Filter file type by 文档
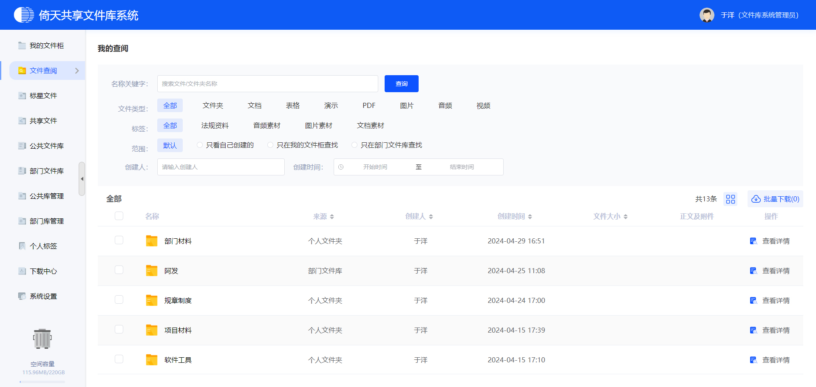The width and height of the screenshot is (816, 387). (x=255, y=105)
